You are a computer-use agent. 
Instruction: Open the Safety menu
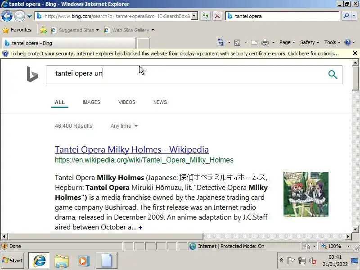pos(310,42)
